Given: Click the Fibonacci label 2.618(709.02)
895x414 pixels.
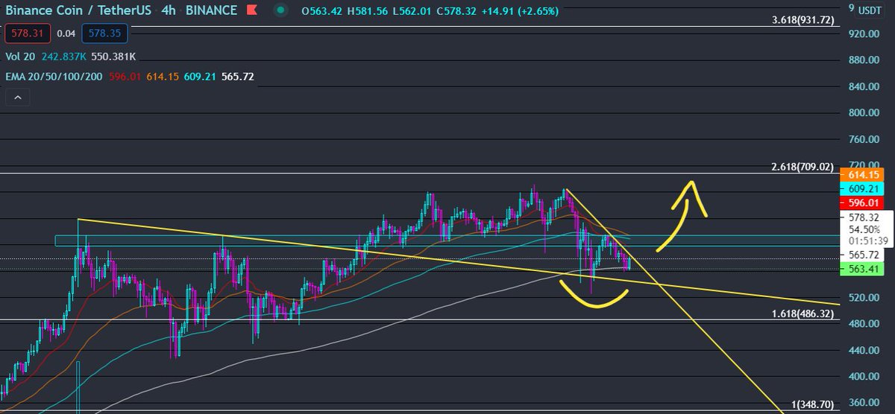Looking at the screenshot, I should (803, 166).
